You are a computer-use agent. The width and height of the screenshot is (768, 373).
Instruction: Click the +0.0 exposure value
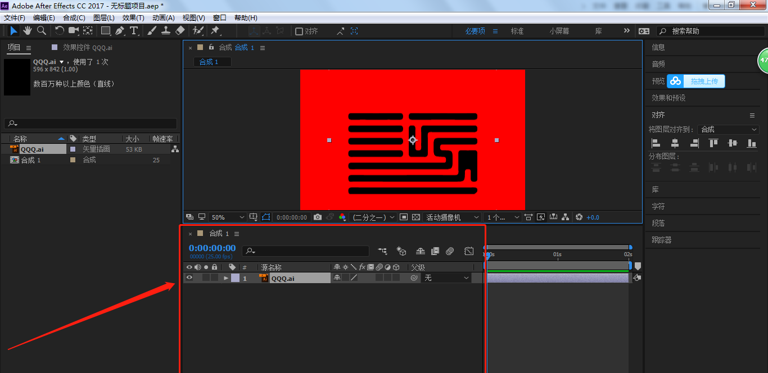pos(593,217)
